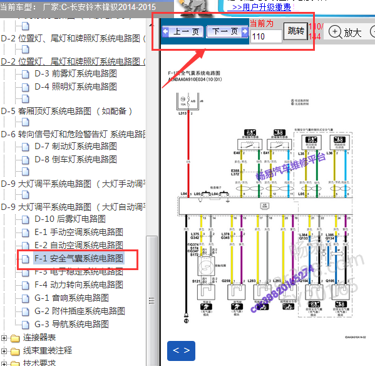Click the first D-2 位置灯 entry
This screenshot has width=375, height=366.
pyautogui.click(x=73, y=38)
